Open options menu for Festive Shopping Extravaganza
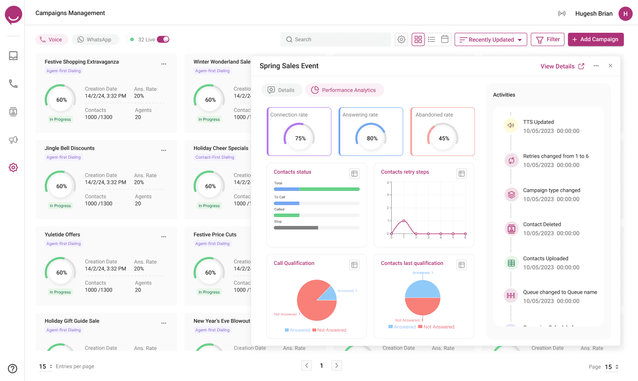Viewport: 638px width, 381px height. pos(164,64)
